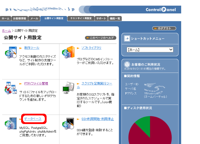Click the SSH利用開始 terminal icon
The width and height of the screenshot is (200, 144).
click(68, 123)
